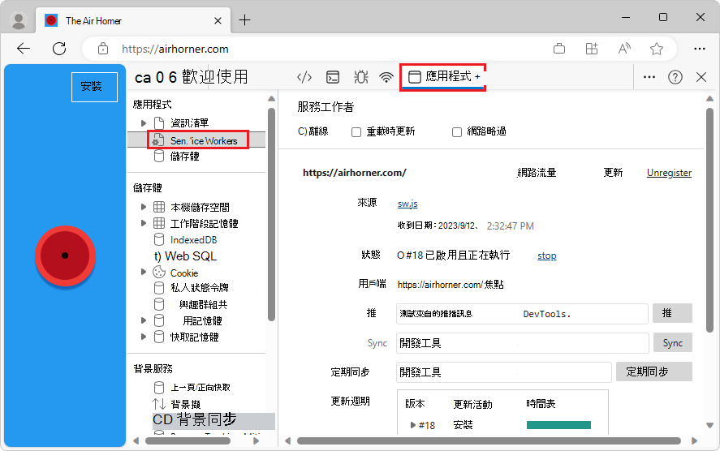This screenshot has height=451, width=720.
Task: Open the Sources bug icon
Action: [361, 77]
